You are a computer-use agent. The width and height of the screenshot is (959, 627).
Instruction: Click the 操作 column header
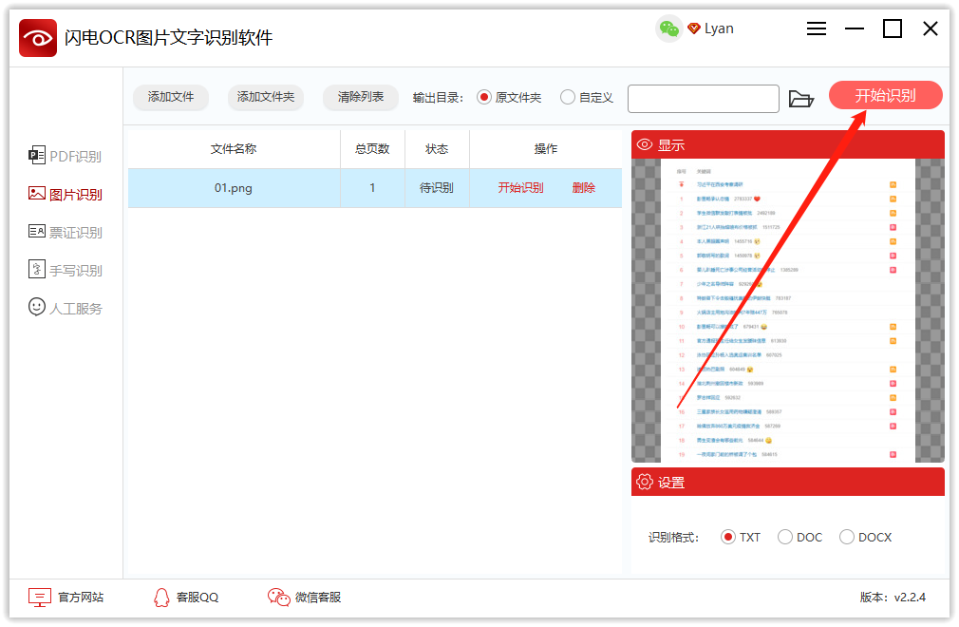(546, 148)
